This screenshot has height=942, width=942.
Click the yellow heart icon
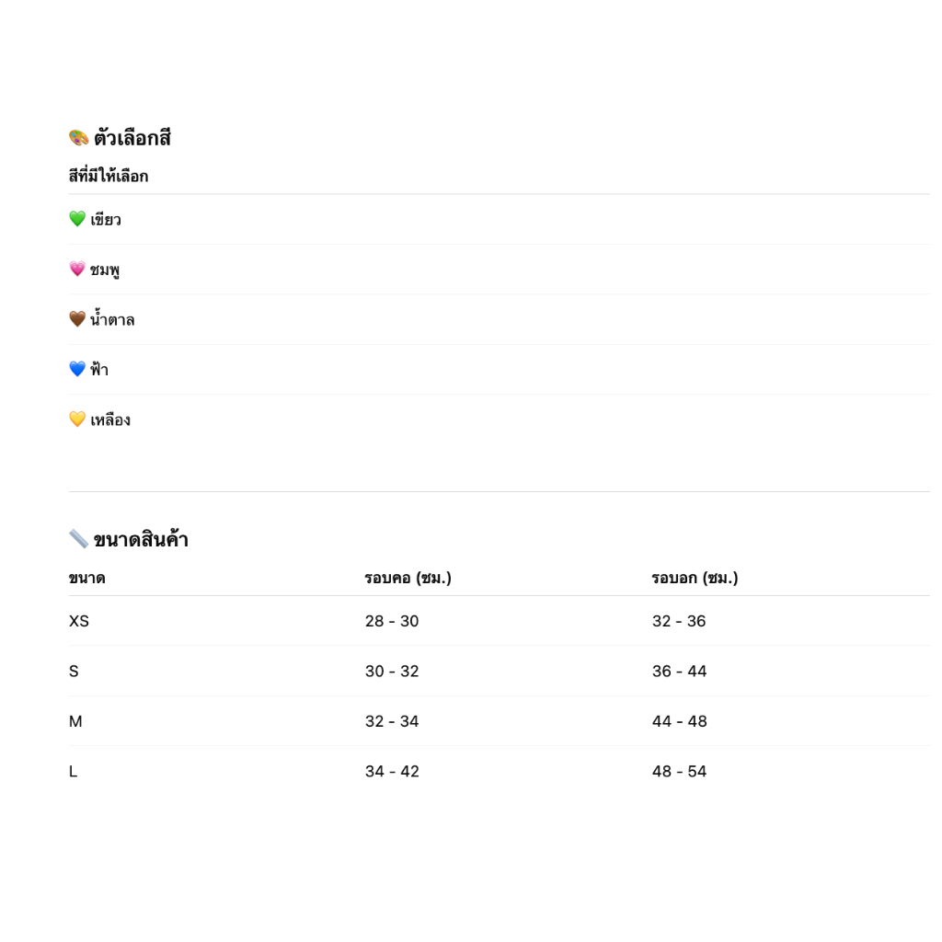(77, 419)
